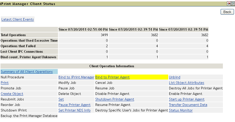
Task: Open the Status Monitor link
Action: [181, 110]
